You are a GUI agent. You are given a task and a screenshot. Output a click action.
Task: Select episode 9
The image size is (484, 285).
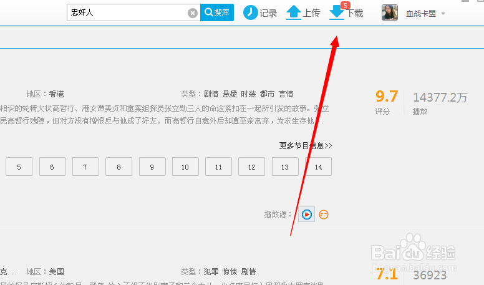click(x=152, y=167)
